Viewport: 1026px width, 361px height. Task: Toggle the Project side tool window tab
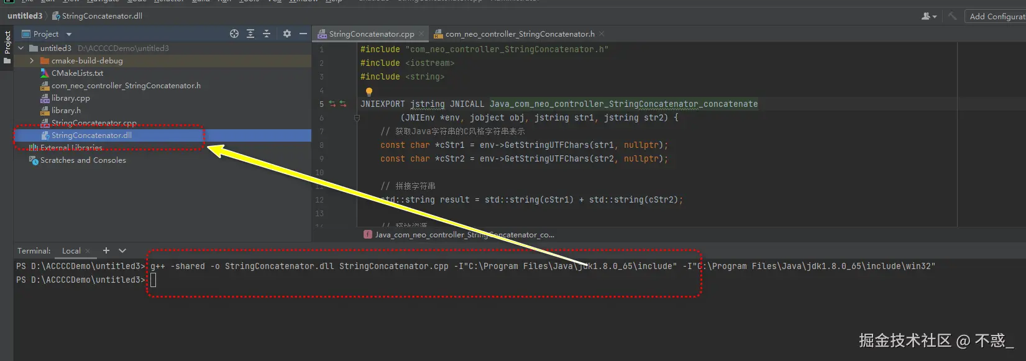(7, 48)
